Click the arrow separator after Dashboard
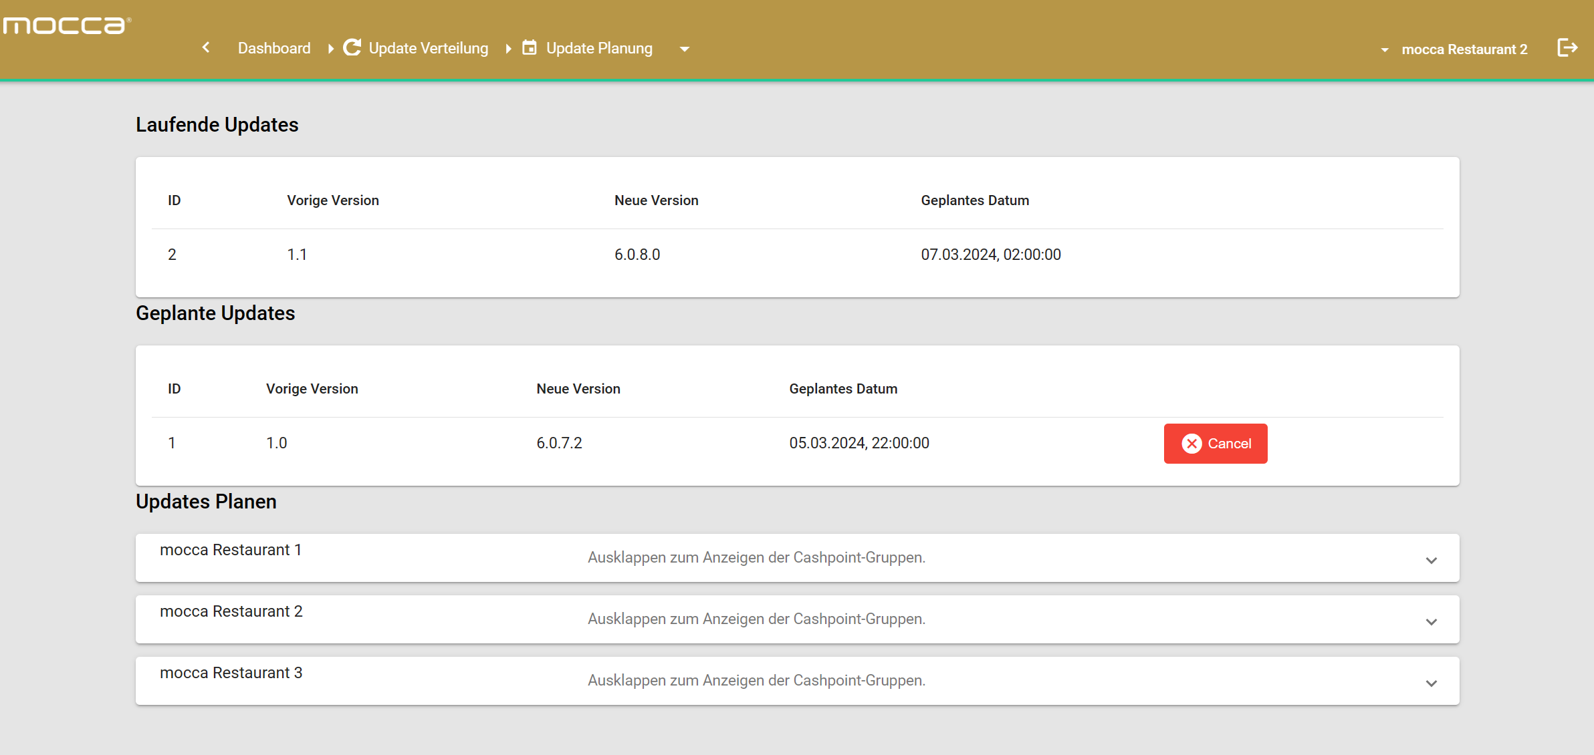Viewport: 1594px width, 755px height. tap(330, 49)
